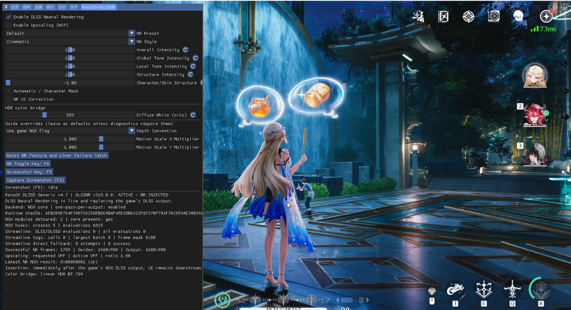Screen dimensions: 571x310
Task: Select the RenoDX-DLSSNR tab
Action: click(98, 7)
